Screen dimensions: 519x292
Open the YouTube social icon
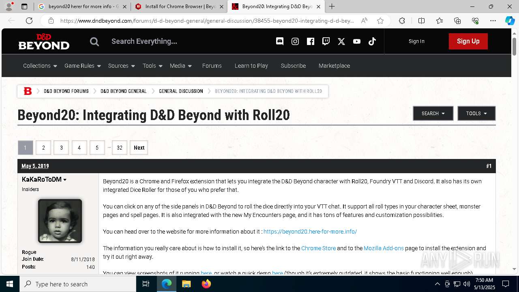[357, 41]
